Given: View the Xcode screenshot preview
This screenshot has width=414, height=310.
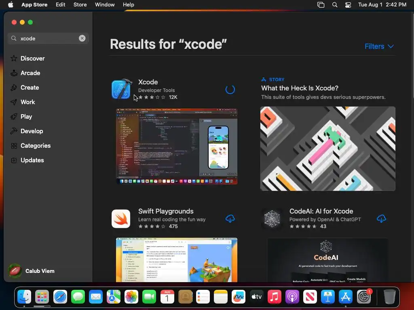Looking at the screenshot, I should pyautogui.click(x=177, y=146).
